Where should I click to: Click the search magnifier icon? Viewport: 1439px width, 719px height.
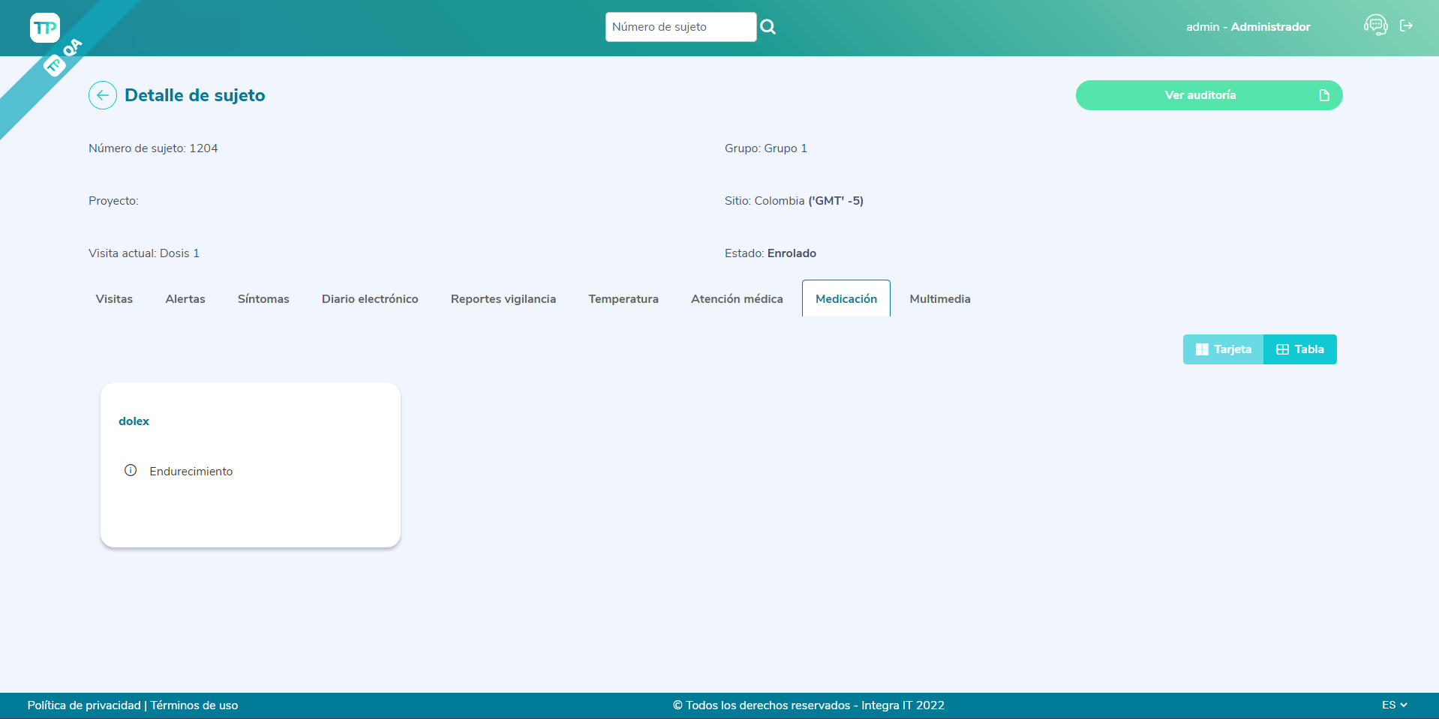click(x=768, y=27)
